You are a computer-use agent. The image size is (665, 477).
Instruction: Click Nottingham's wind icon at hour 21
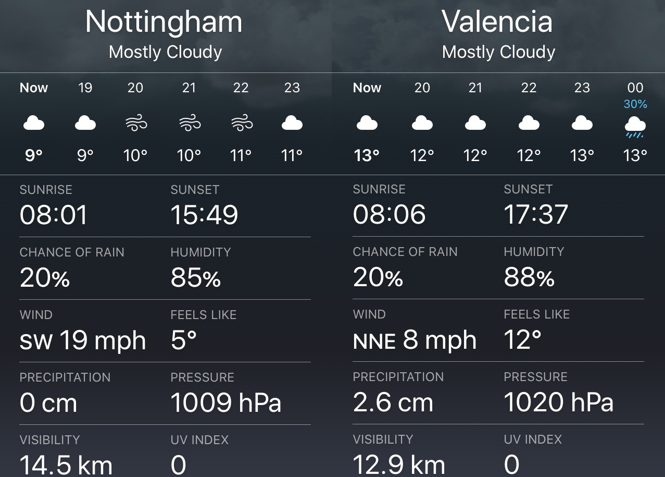(x=189, y=124)
